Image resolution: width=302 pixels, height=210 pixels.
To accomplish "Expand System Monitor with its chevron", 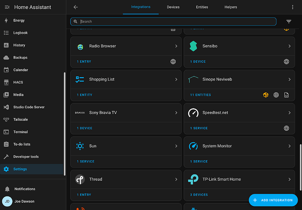I will tap(289, 146).
